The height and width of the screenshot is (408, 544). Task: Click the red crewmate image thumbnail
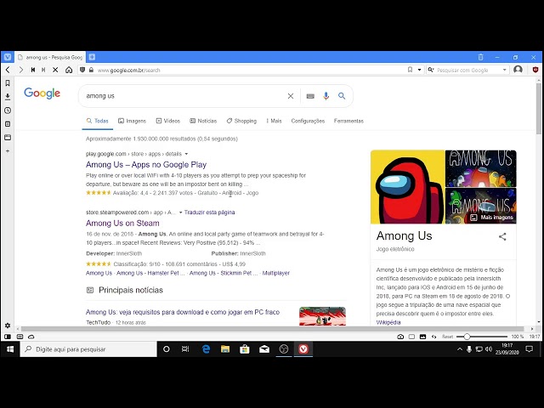point(408,187)
